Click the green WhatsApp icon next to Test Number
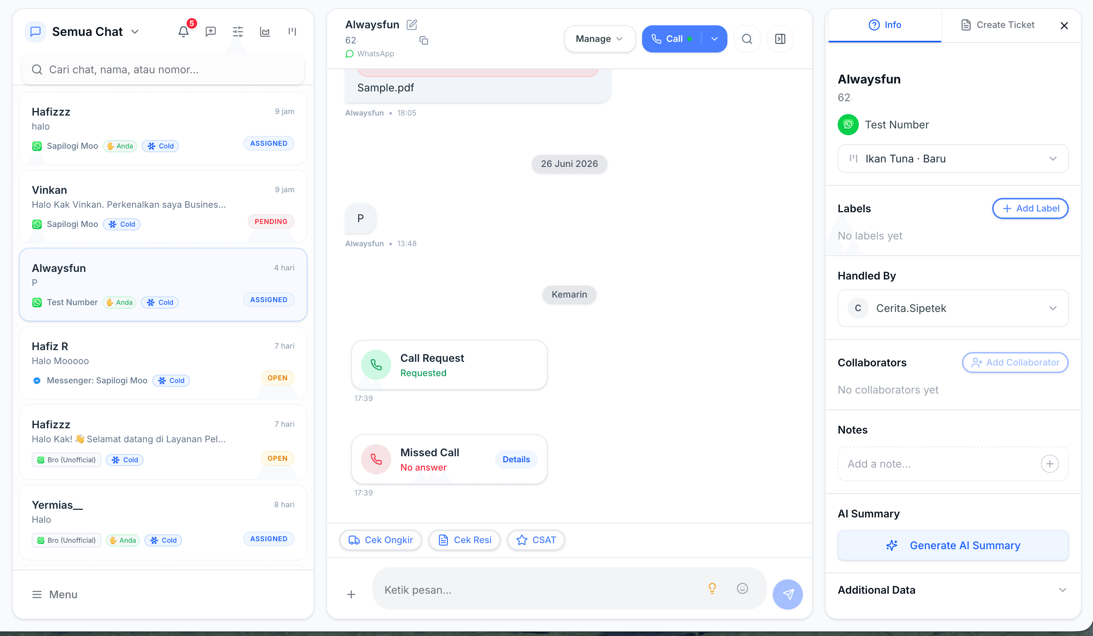The image size is (1093, 636). click(x=848, y=125)
